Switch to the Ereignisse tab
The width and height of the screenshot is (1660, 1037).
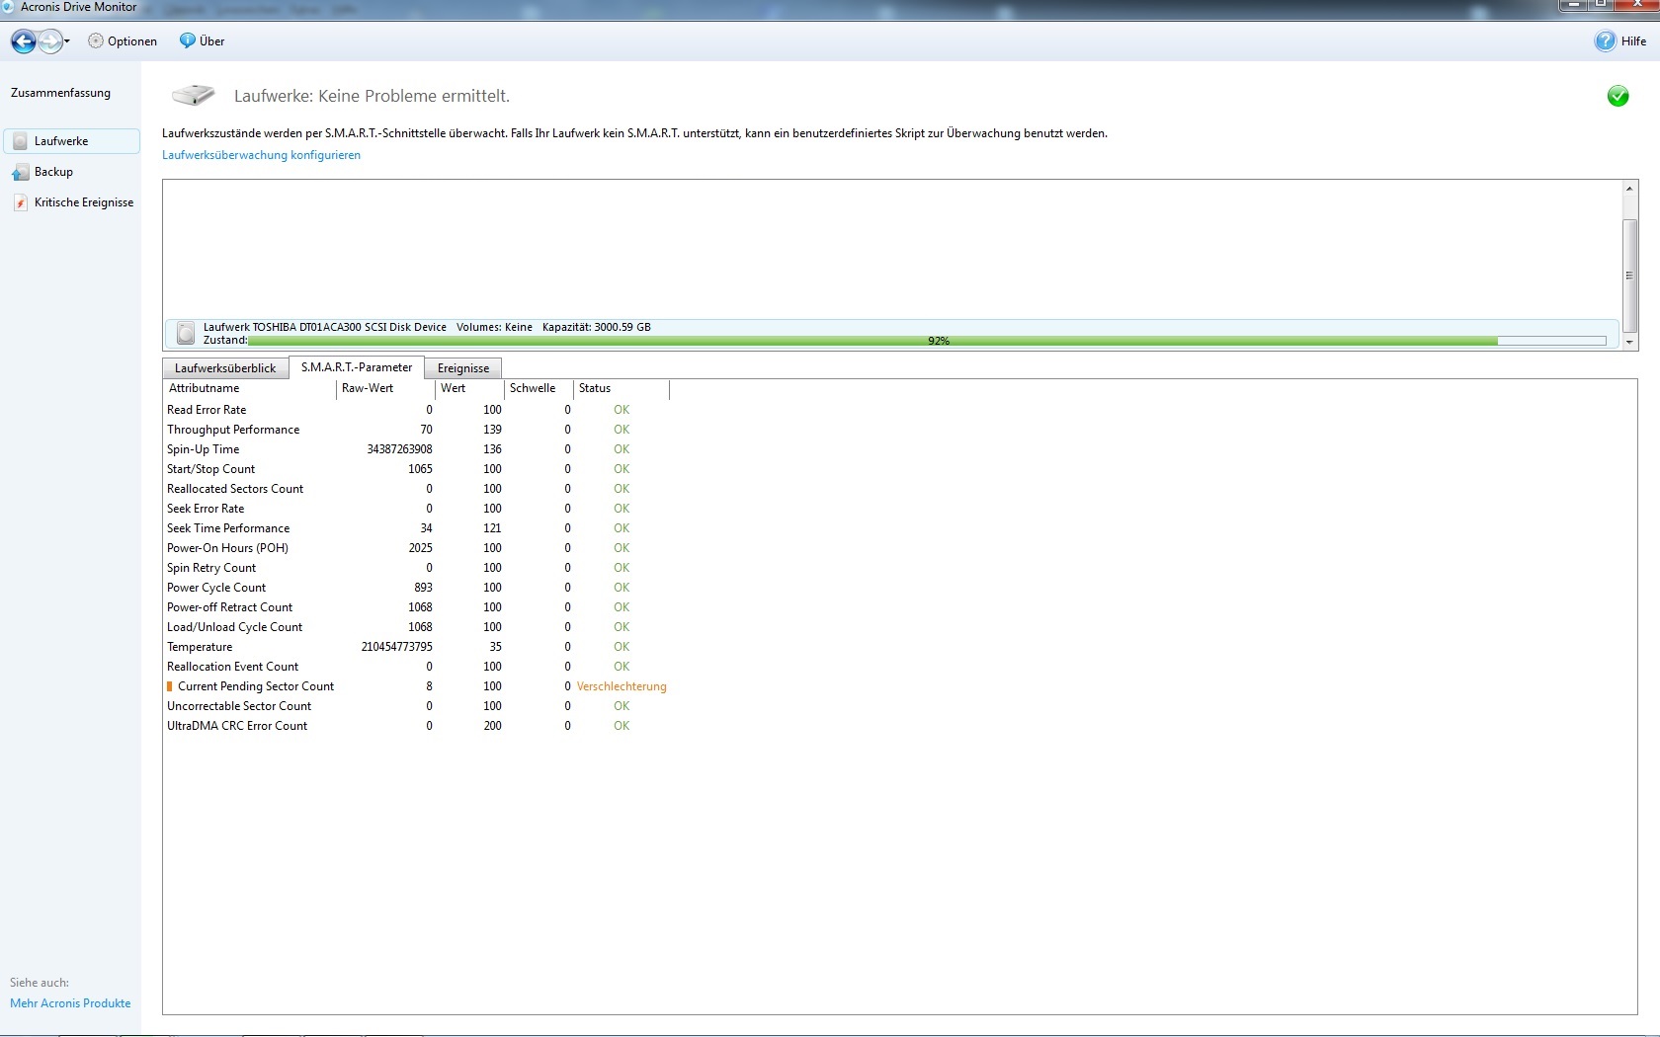coord(463,368)
